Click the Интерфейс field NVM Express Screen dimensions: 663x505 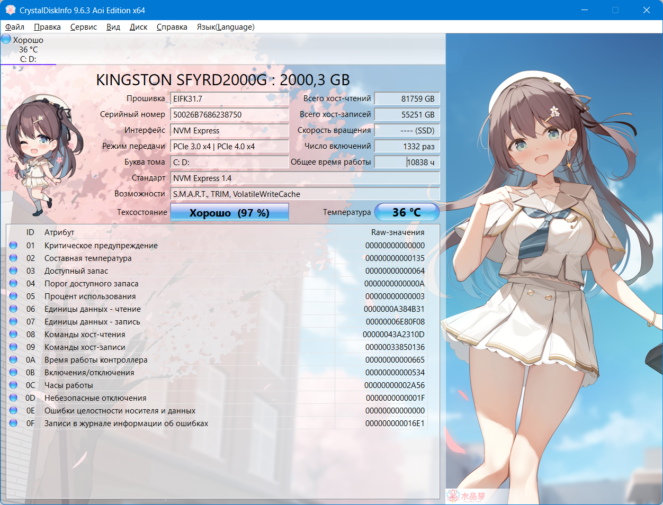pyautogui.click(x=229, y=130)
